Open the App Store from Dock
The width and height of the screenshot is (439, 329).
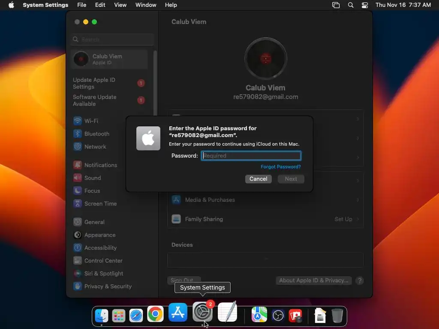pos(178,312)
